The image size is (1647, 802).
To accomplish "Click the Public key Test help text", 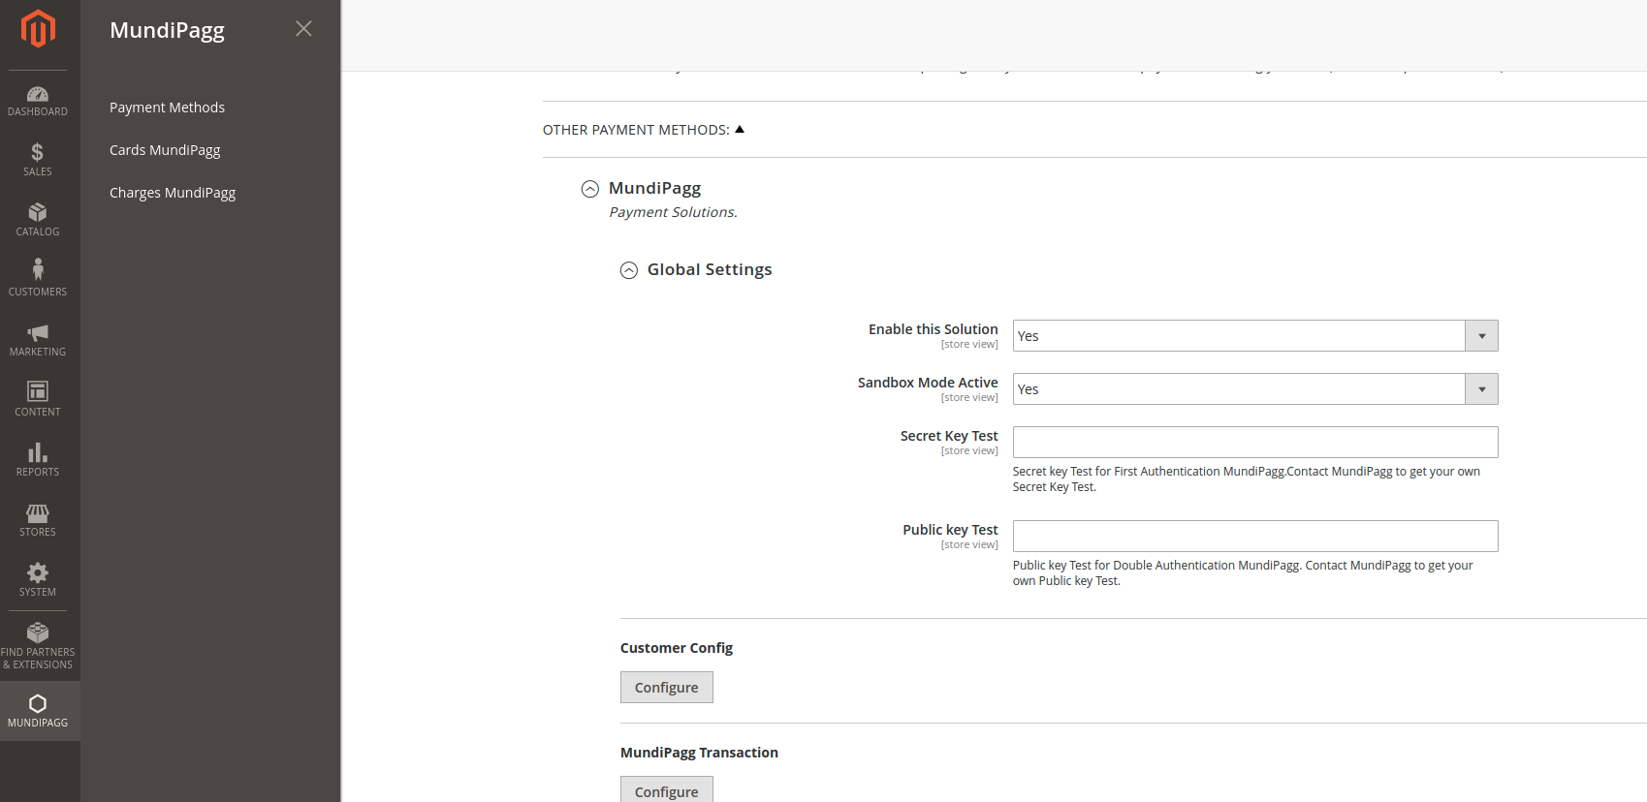I will pyautogui.click(x=1243, y=573).
